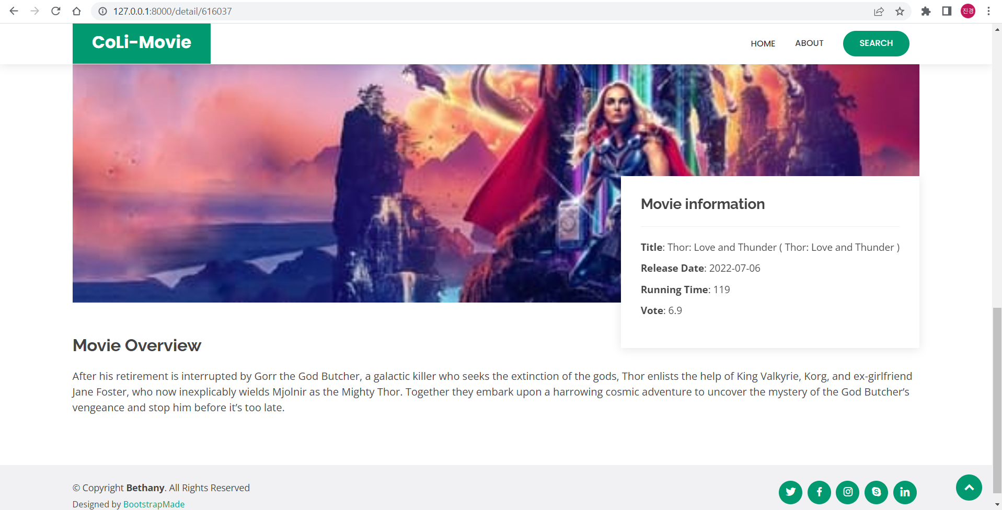Click the Running Time: 119 line
The height and width of the screenshot is (510, 1002).
pyautogui.click(x=685, y=289)
